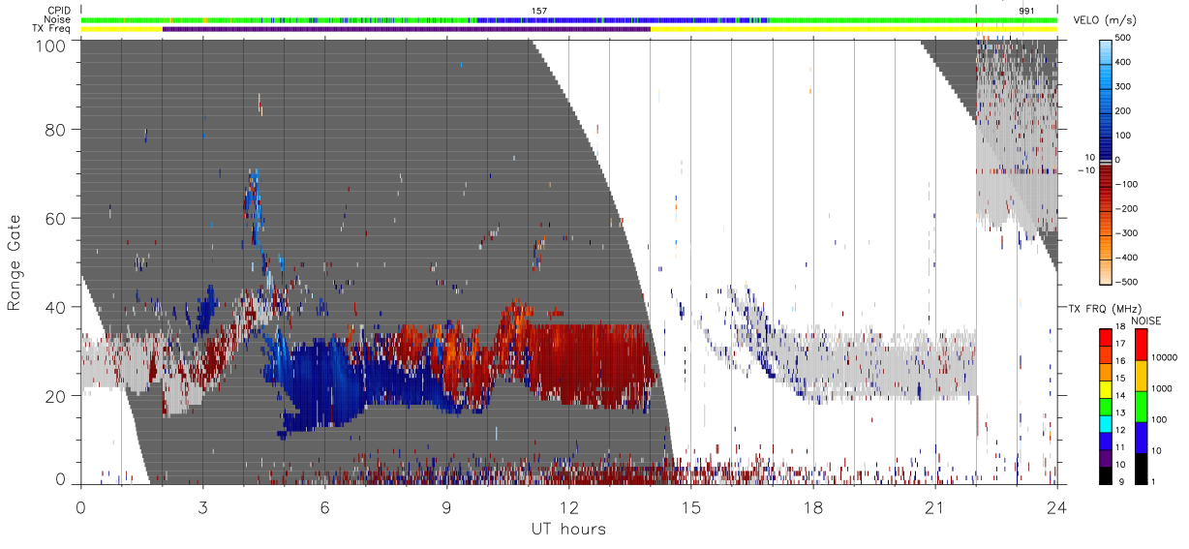The height and width of the screenshot is (549, 1189).
Task: Click the TX FRQ color scale bar
Action: (x=1105, y=405)
